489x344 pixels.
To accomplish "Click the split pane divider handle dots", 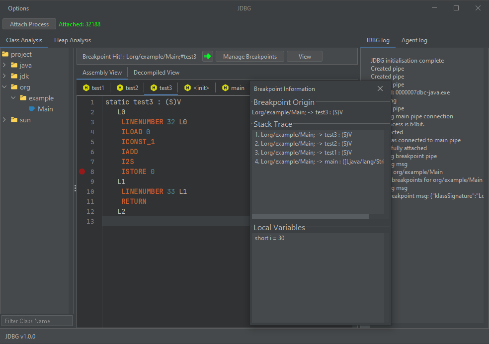I will pyautogui.click(x=75, y=188).
